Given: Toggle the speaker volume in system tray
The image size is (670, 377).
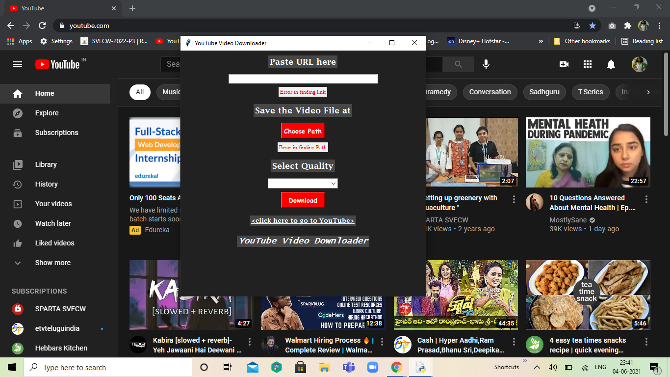Looking at the screenshot, I should [553, 367].
